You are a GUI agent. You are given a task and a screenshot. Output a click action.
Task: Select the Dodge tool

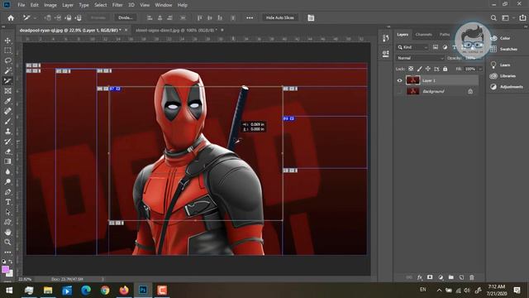[7, 182]
